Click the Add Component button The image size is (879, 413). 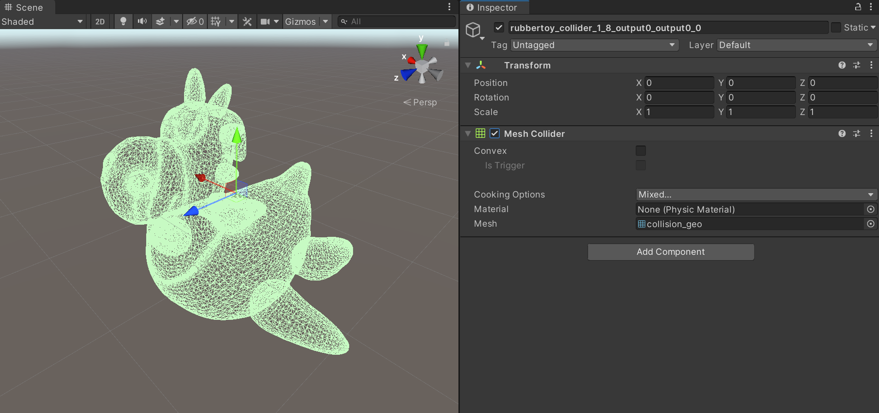[x=671, y=252]
